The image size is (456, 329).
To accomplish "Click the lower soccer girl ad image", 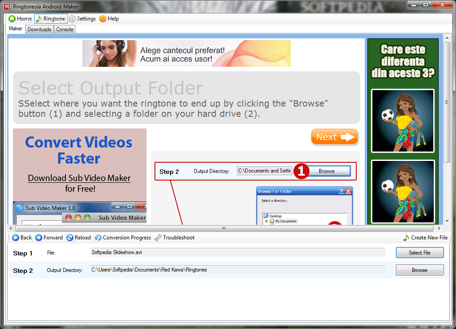I will (x=403, y=192).
